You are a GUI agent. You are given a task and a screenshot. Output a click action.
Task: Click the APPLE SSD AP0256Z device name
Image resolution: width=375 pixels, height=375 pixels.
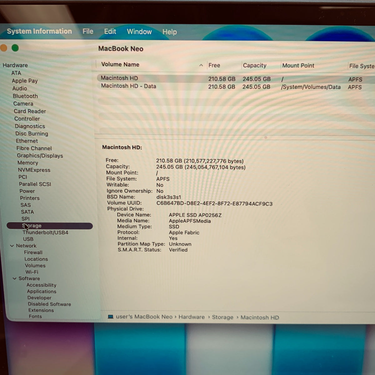point(195,215)
